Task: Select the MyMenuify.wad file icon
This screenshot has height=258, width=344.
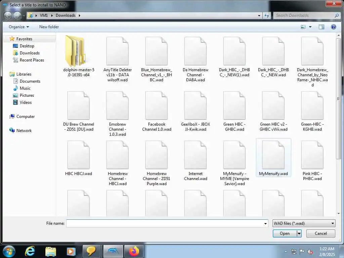Action: 273,155
